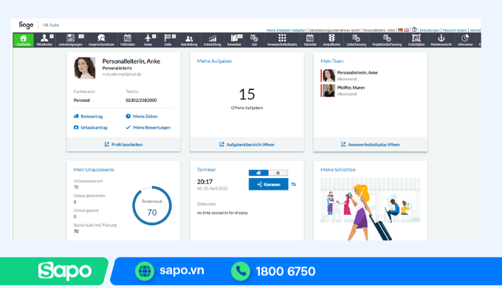Click the Mein Urlaubskonto heading
This screenshot has width=502, height=288.
coord(94,169)
